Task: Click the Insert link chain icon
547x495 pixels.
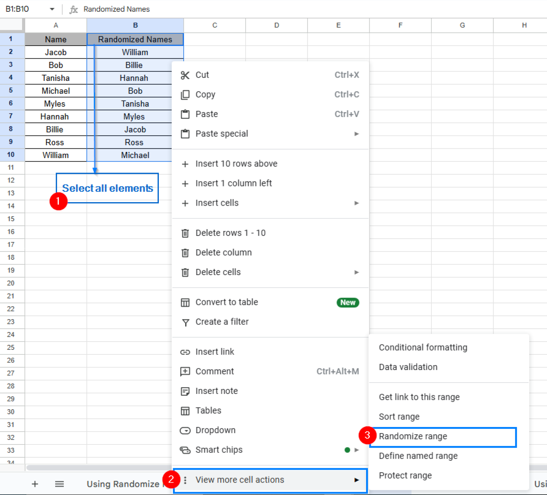Action: tap(185, 352)
